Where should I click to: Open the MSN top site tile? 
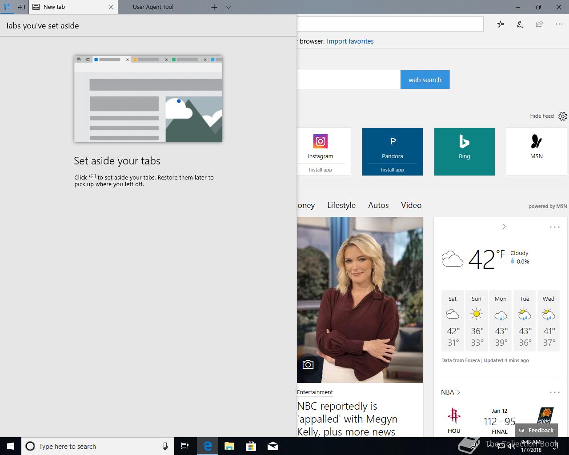(537, 152)
